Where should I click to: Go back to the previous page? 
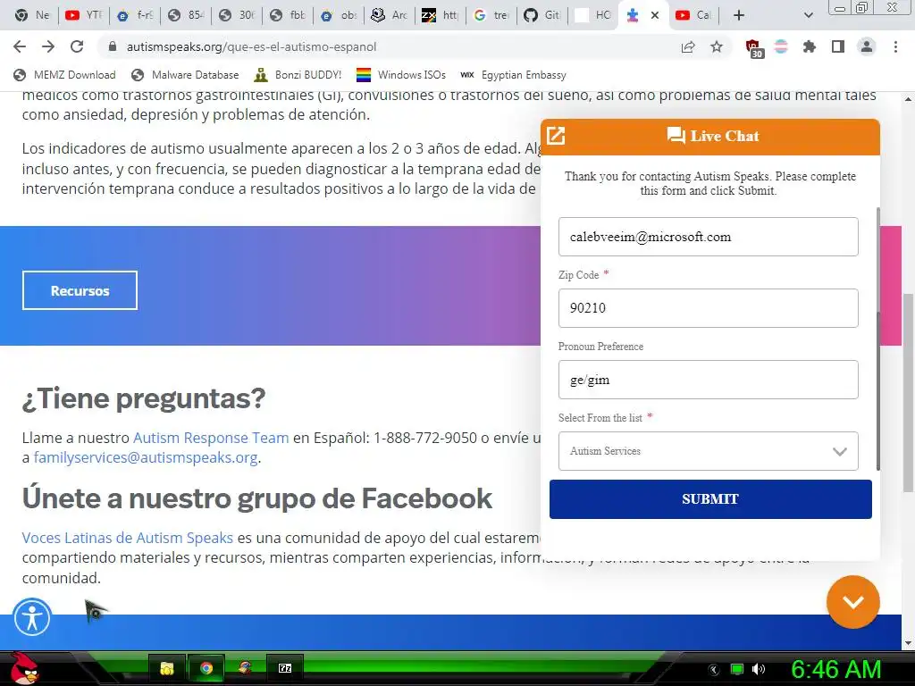[20, 46]
